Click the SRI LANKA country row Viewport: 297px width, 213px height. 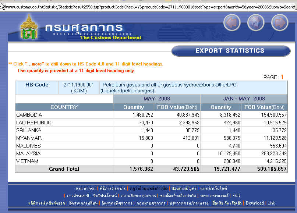(x=152, y=131)
